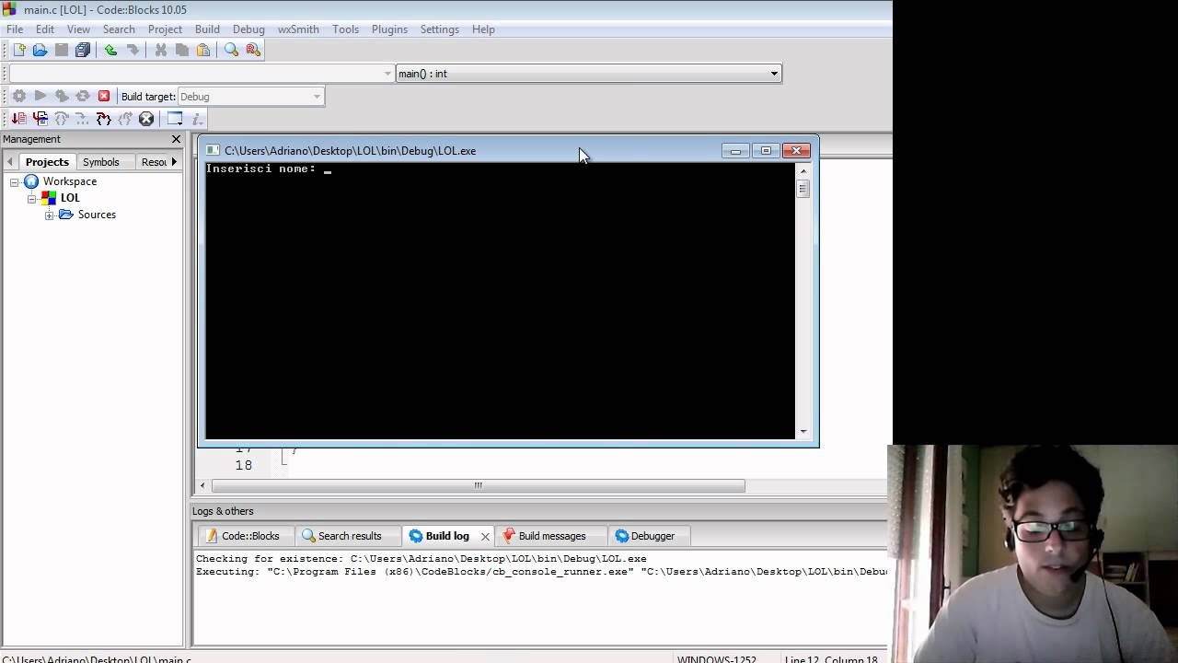Stop the debugger with the black X

click(x=146, y=119)
